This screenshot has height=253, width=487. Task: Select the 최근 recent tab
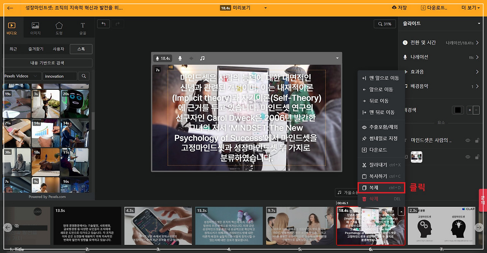(x=13, y=49)
